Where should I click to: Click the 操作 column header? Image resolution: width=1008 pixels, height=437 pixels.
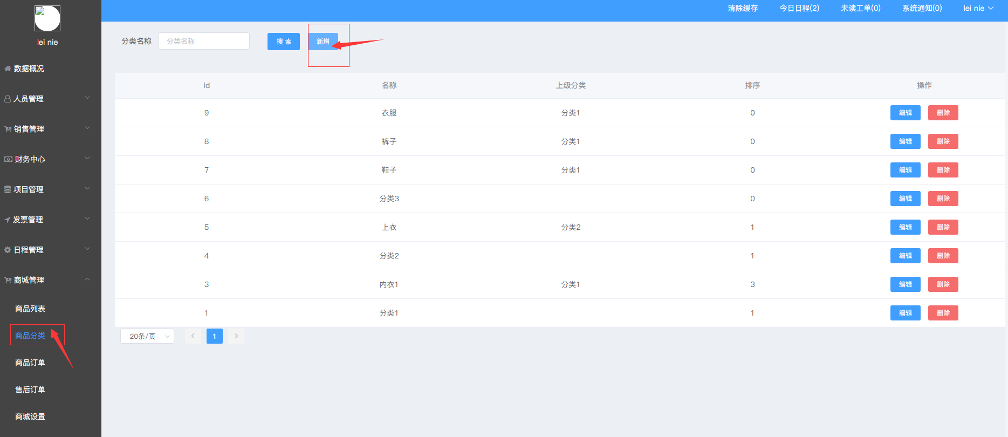point(924,85)
